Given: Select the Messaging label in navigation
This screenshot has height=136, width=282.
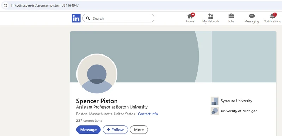Looking at the screenshot, I should 252,21.
